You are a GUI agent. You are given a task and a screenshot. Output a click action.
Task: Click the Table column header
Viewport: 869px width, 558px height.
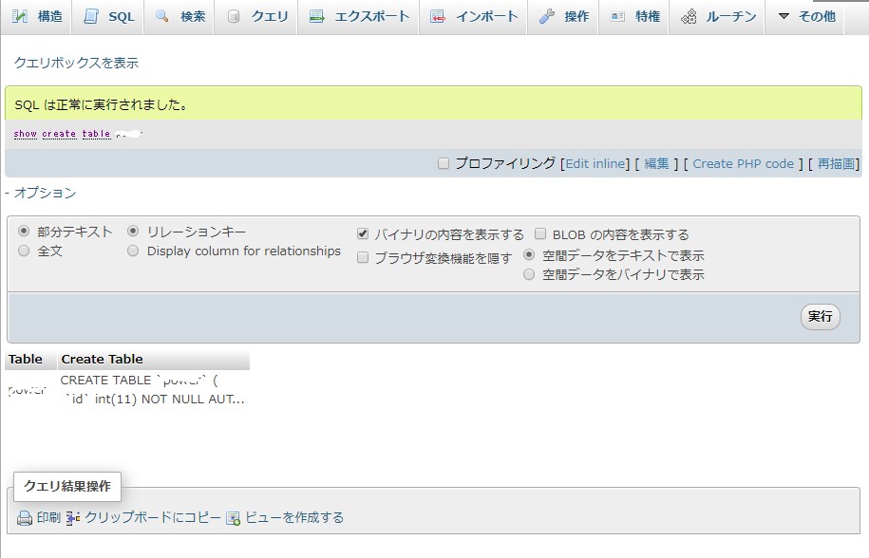[30, 360]
